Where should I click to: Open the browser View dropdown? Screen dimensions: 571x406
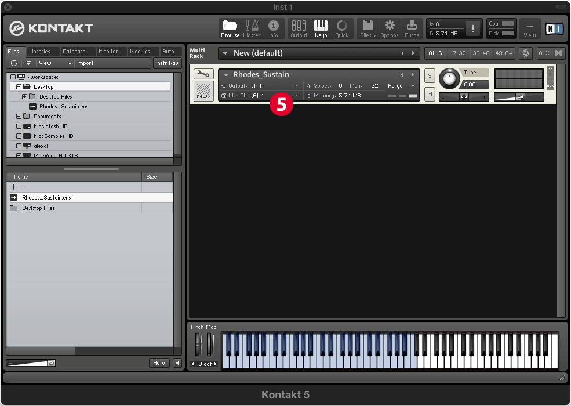point(55,63)
